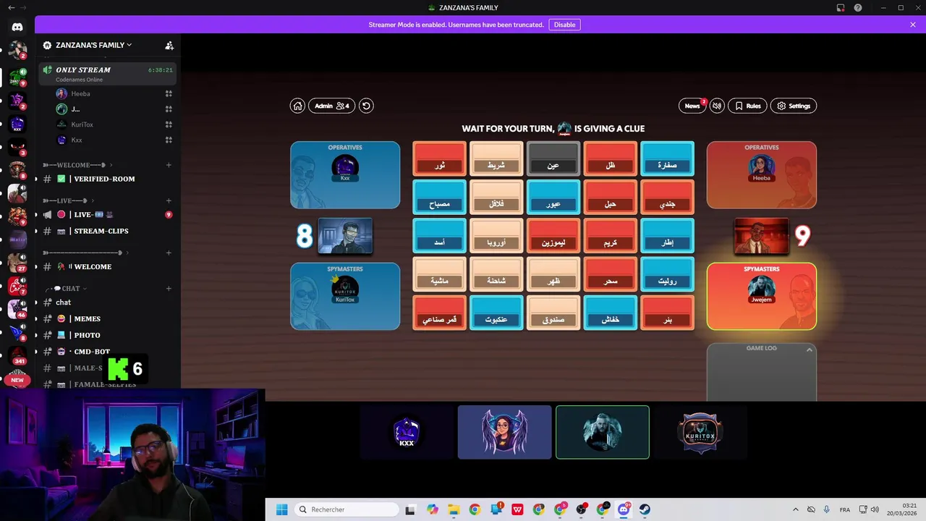Toggle the game sound mute icon

coord(717,106)
